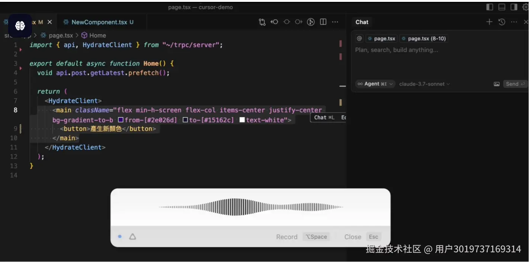
Task: Click the @ add context button in chat
Action: 359,39
